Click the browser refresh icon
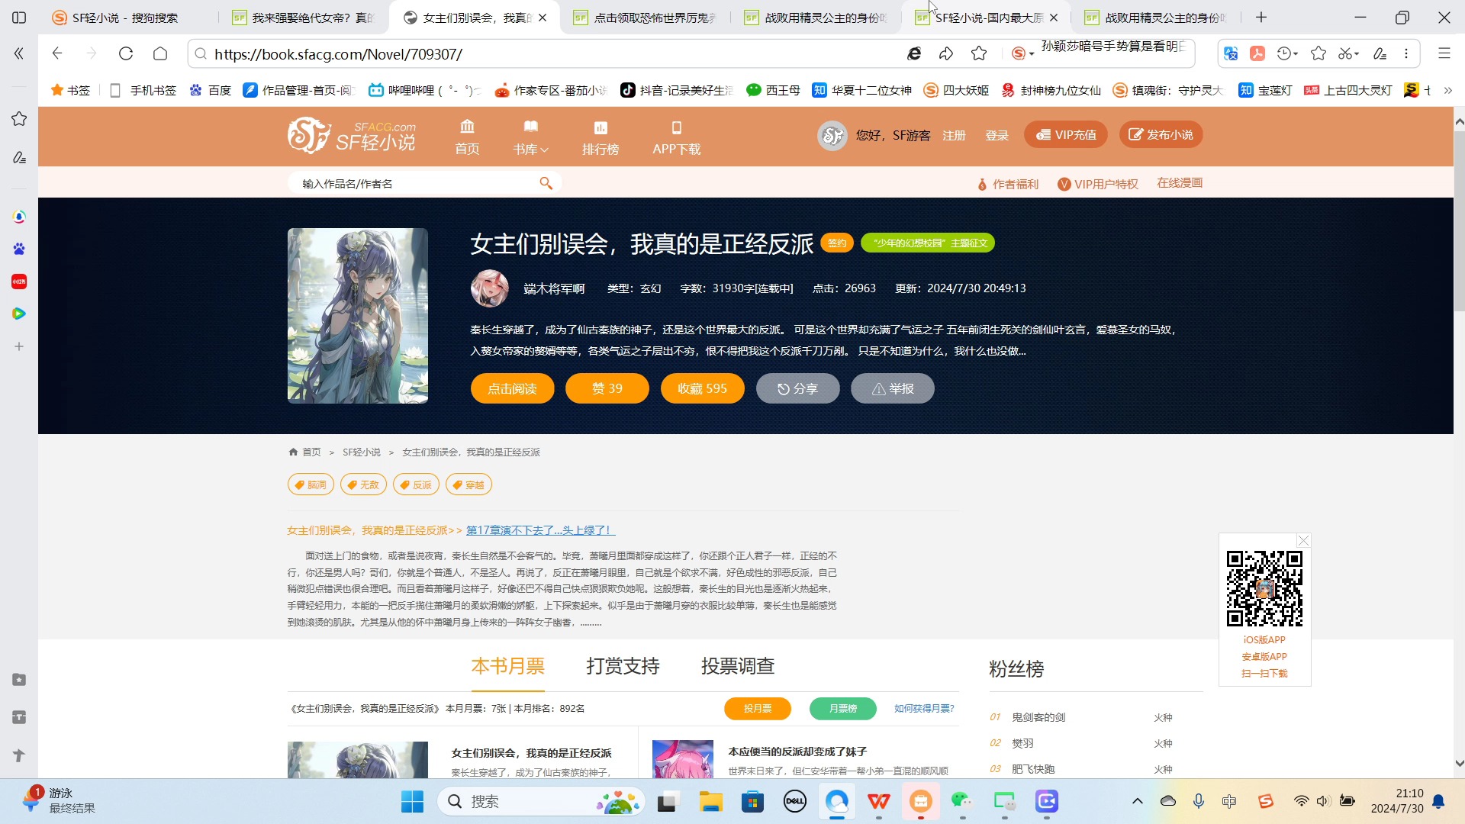 coord(126,53)
